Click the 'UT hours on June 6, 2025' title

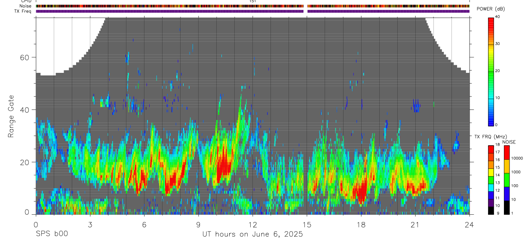[252, 234]
